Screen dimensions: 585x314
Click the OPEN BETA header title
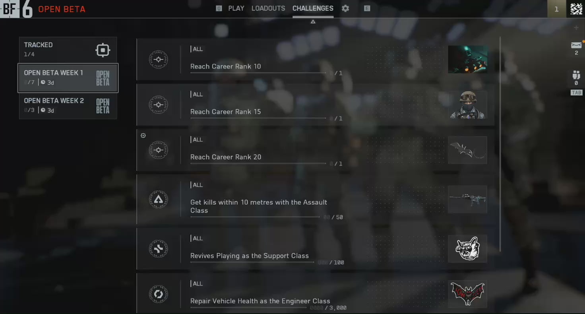(x=62, y=9)
